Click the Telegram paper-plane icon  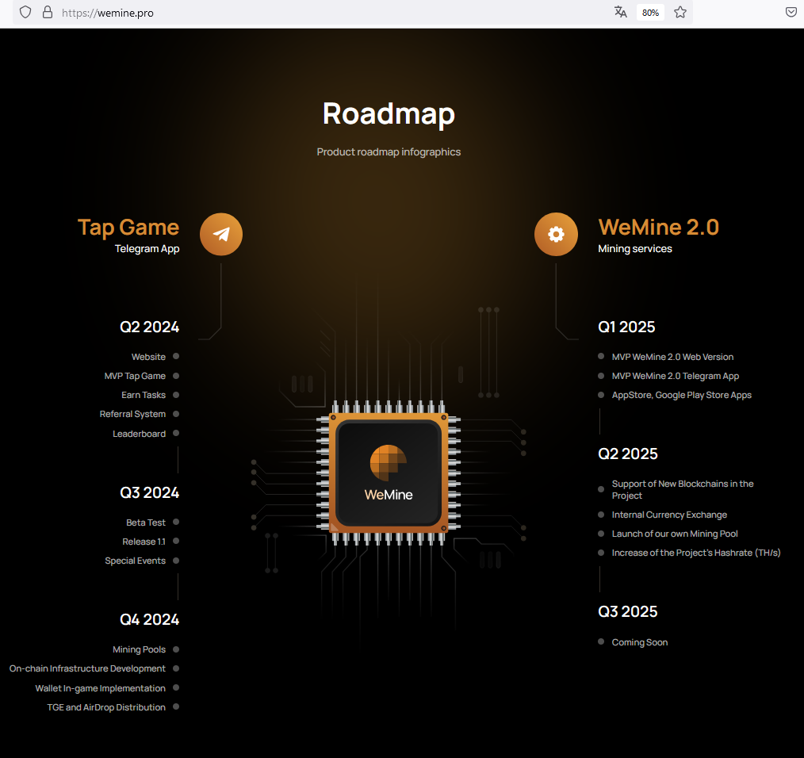[221, 235]
